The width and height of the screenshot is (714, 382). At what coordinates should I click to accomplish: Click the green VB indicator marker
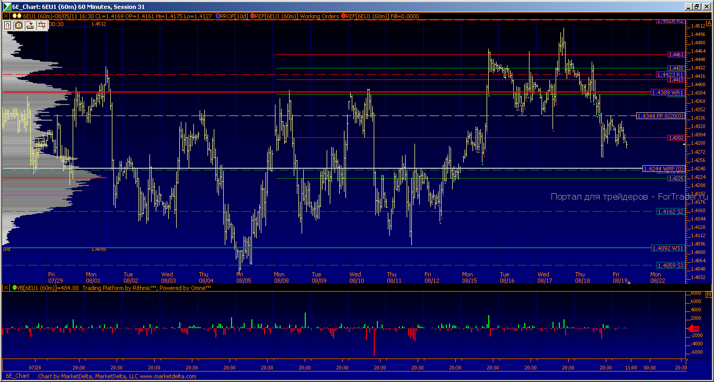15,288
